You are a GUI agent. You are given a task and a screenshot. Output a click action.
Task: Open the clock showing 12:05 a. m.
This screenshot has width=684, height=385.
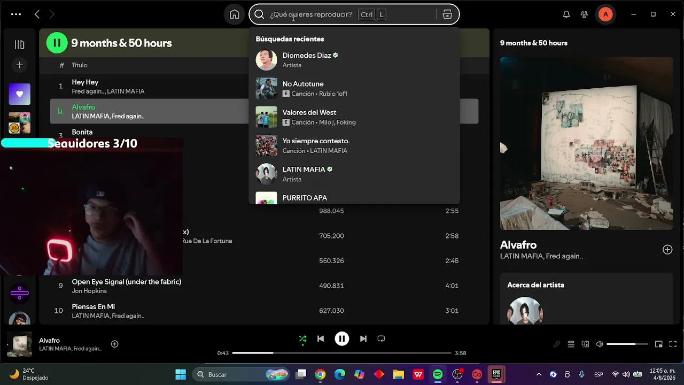[662, 374]
